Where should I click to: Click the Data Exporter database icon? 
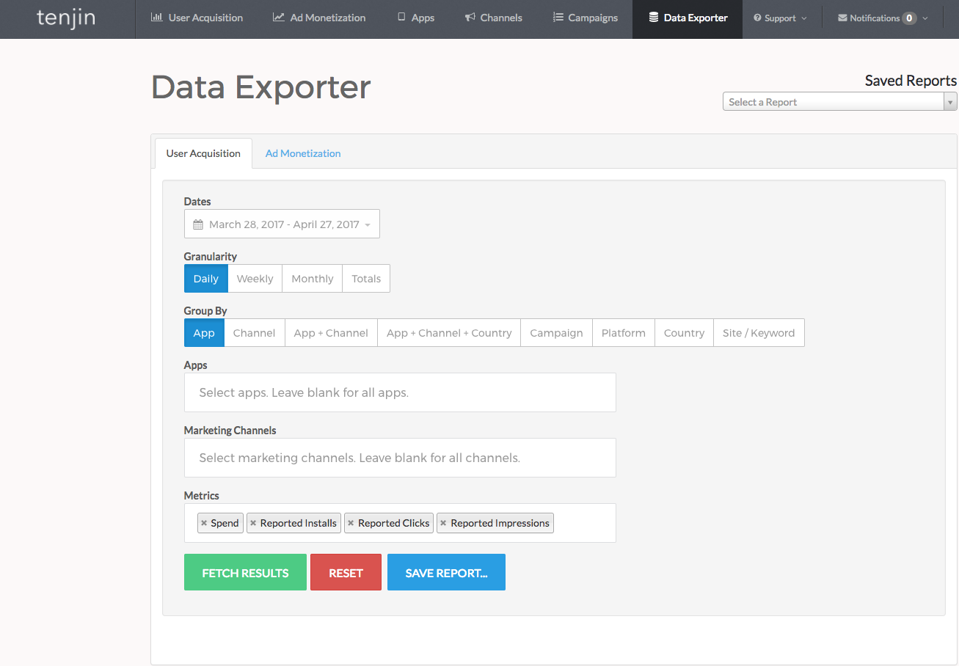pyautogui.click(x=654, y=17)
